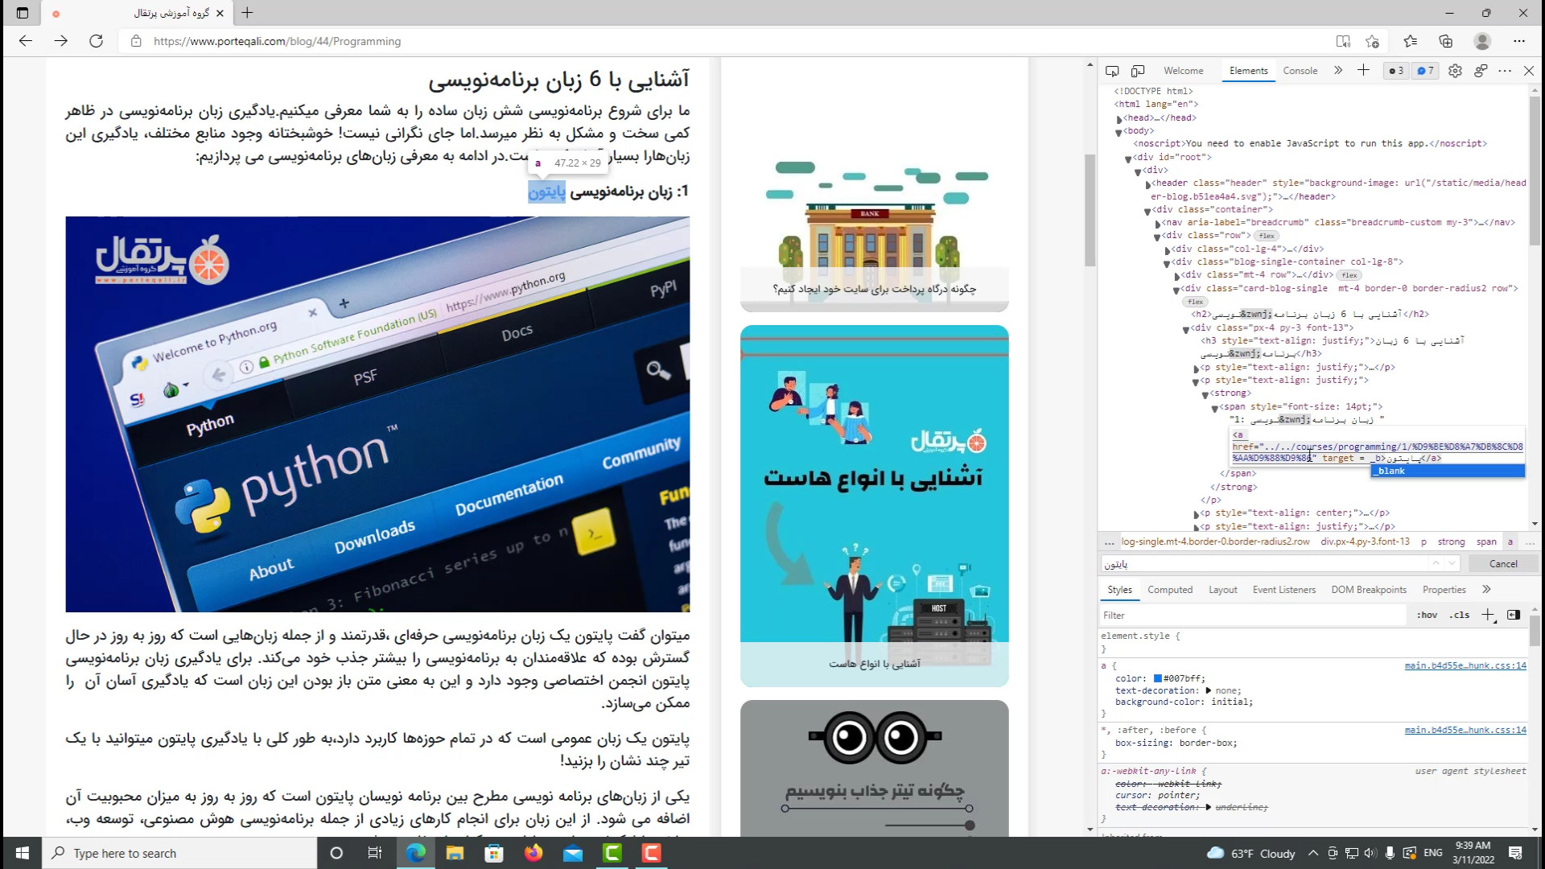Select span in the breadcrumb path

(1486, 542)
